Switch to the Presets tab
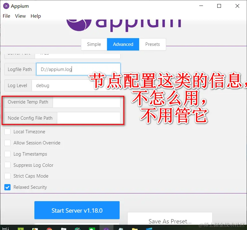Screen dimensions: 247x230 [152, 44]
